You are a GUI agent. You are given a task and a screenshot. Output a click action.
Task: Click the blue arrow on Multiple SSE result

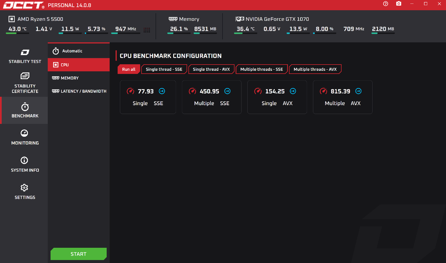click(227, 91)
